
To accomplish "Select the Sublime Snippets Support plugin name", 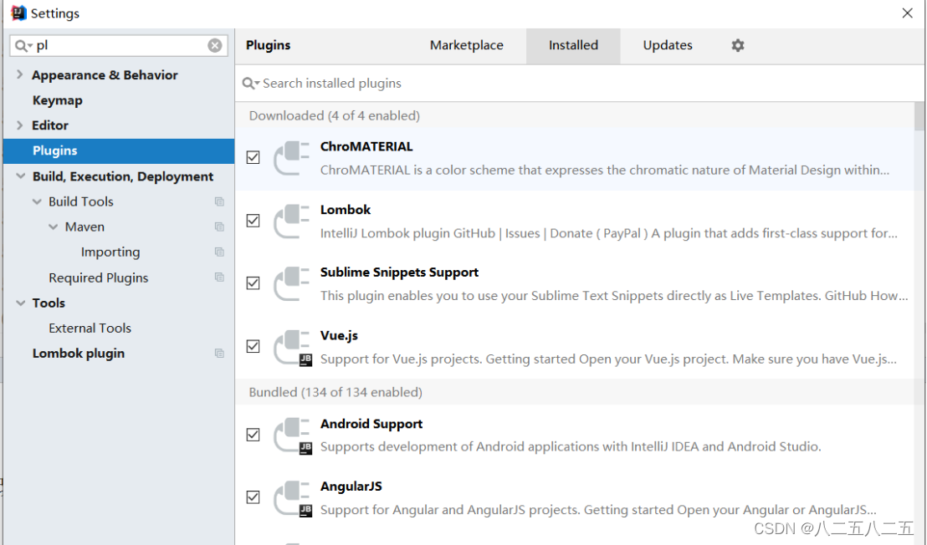I will point(399,272).
